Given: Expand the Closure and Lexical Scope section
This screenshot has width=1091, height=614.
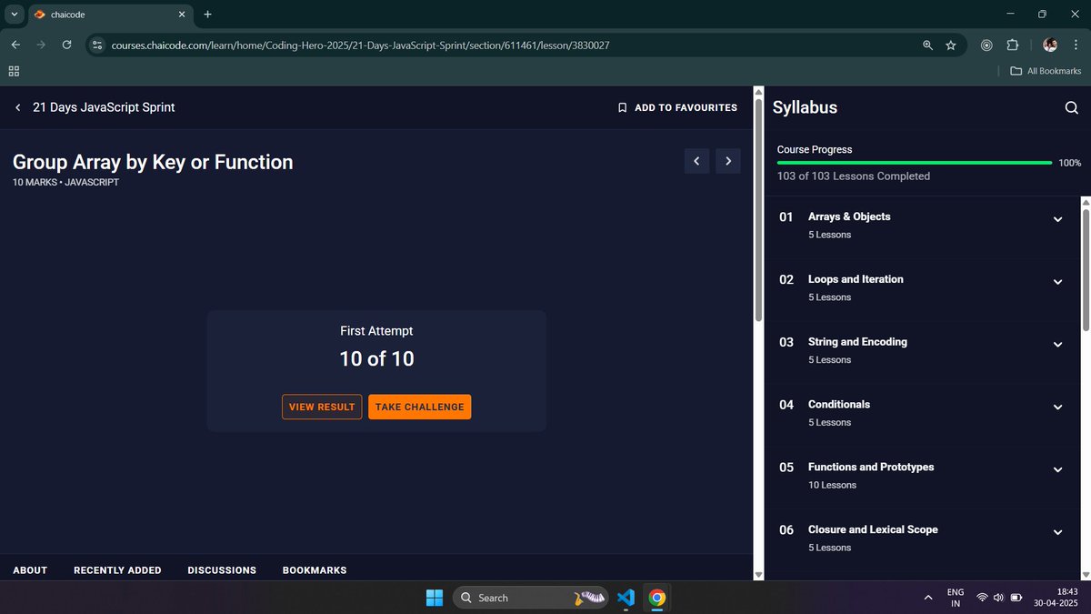Looking at the screenshot, I should coord(1057,532).
